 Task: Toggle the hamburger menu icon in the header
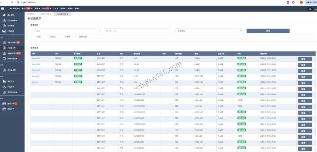(2, 9)
